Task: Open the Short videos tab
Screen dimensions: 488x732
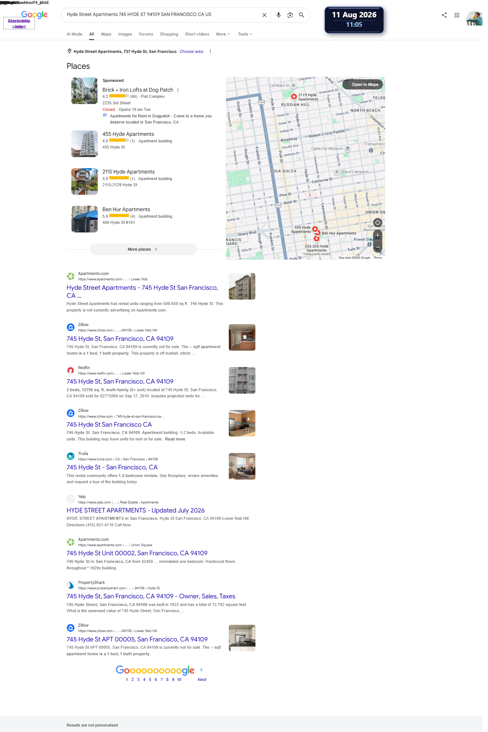Action: coord(197,34)
